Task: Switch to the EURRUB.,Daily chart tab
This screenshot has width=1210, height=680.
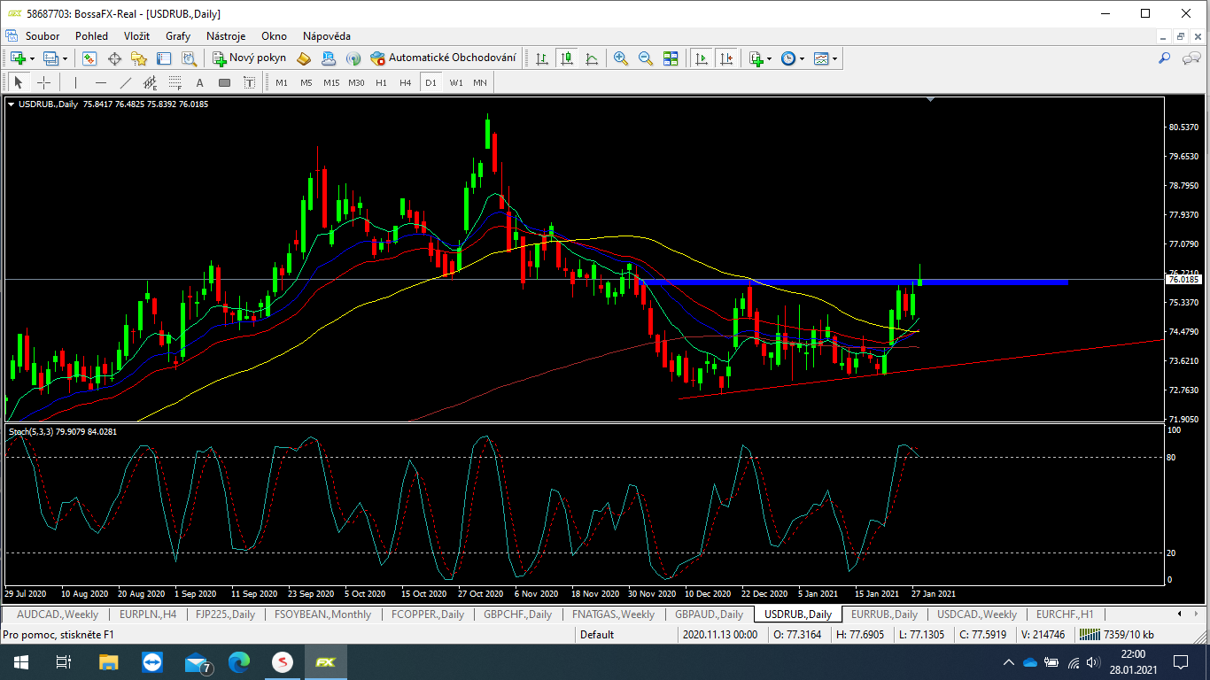Action: (883, 614)
